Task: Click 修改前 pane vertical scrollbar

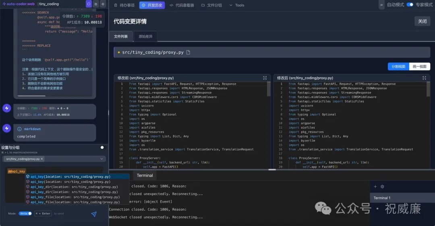Action: tap(269, 89)
